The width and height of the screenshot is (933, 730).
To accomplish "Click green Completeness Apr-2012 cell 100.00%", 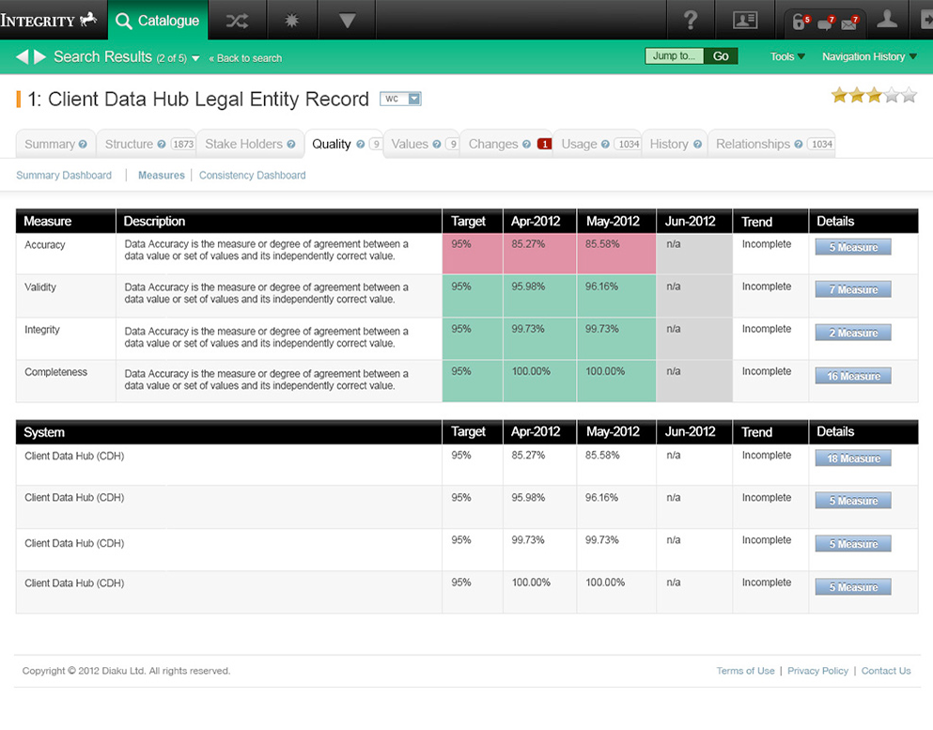I will point(539,381).
